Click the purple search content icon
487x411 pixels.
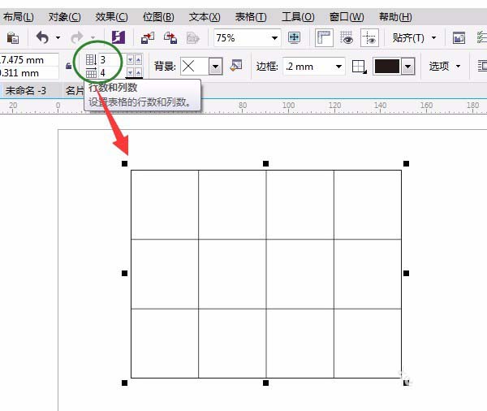[119, 37]
